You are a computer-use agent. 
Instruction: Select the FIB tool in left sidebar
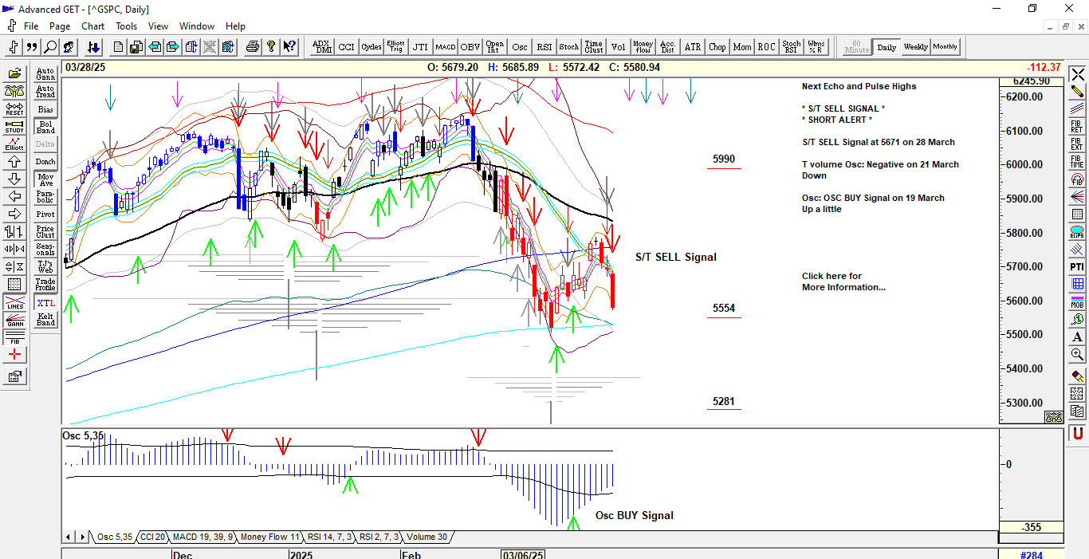point(14,337)
